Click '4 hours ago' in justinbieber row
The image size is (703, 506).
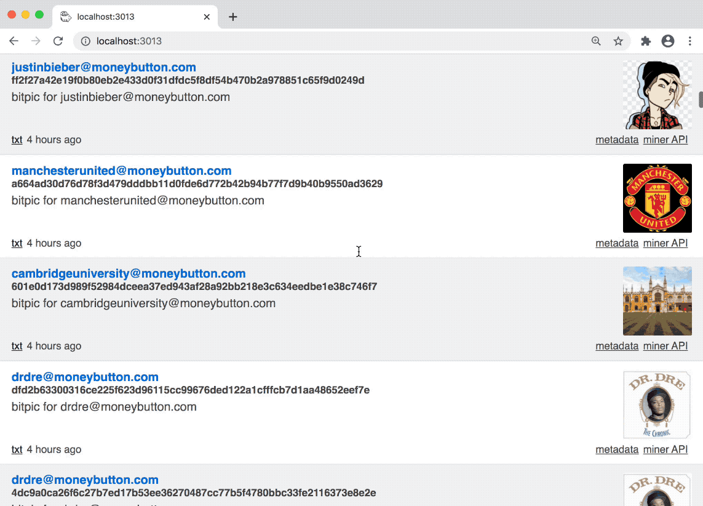[54, 140]
